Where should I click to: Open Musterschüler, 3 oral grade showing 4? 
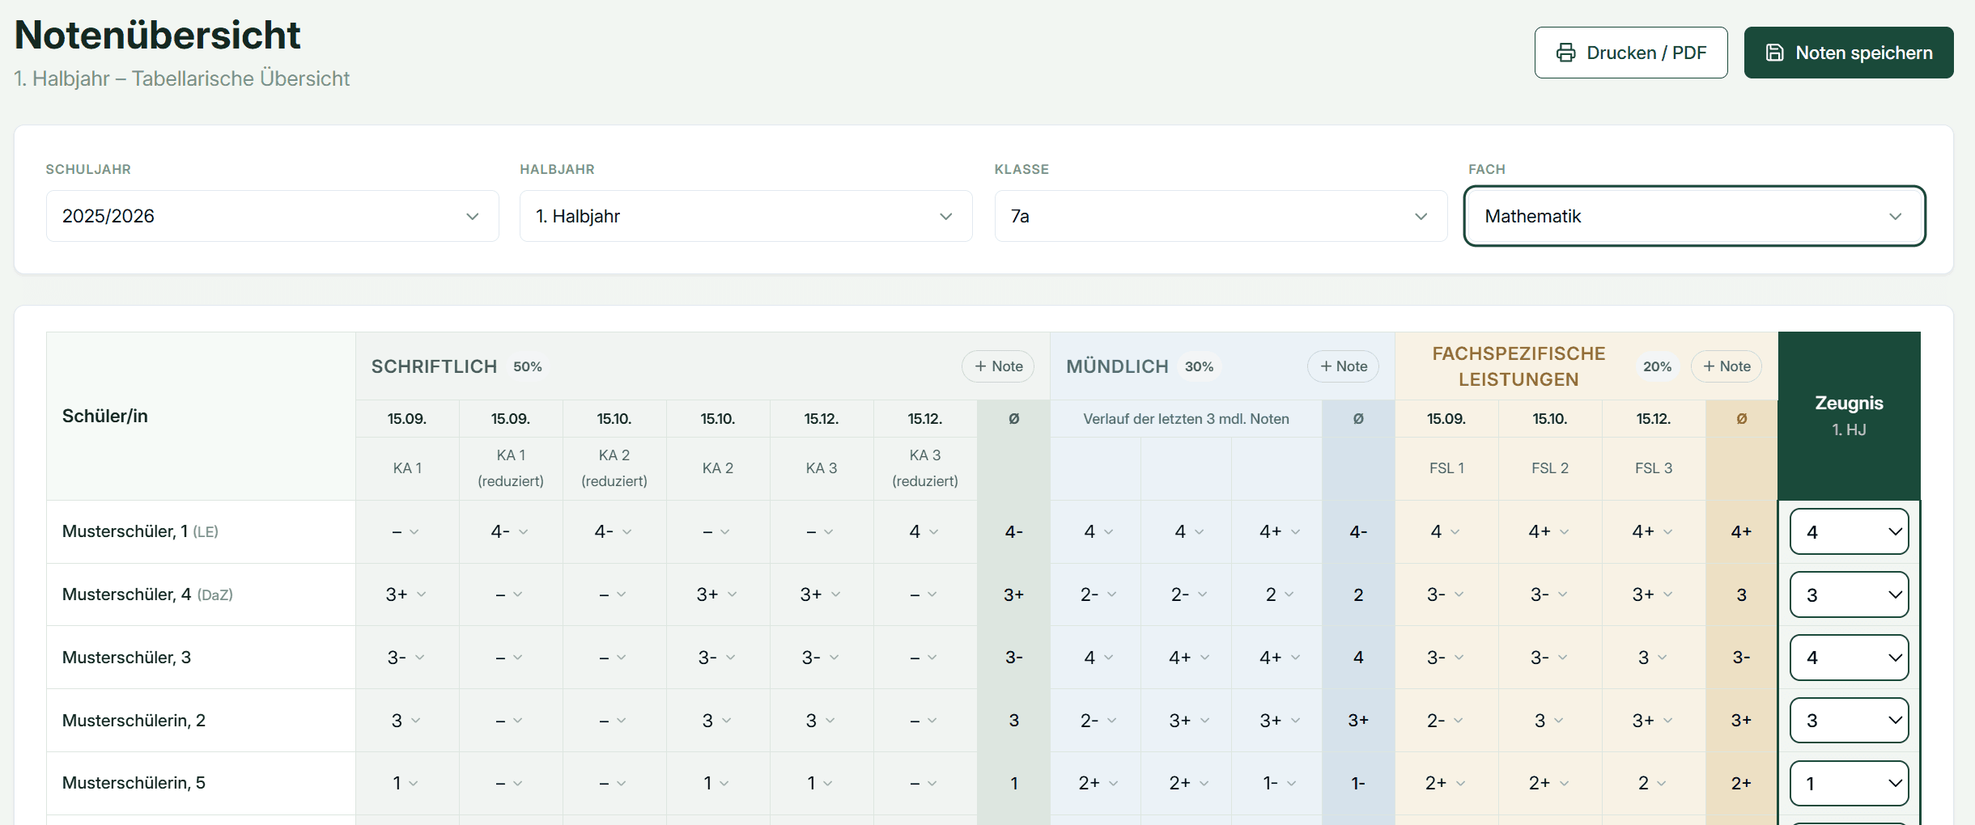pos(1098,658)
